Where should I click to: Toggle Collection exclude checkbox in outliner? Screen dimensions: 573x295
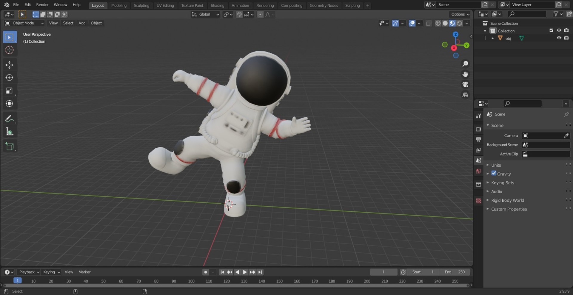pos(551,30)
